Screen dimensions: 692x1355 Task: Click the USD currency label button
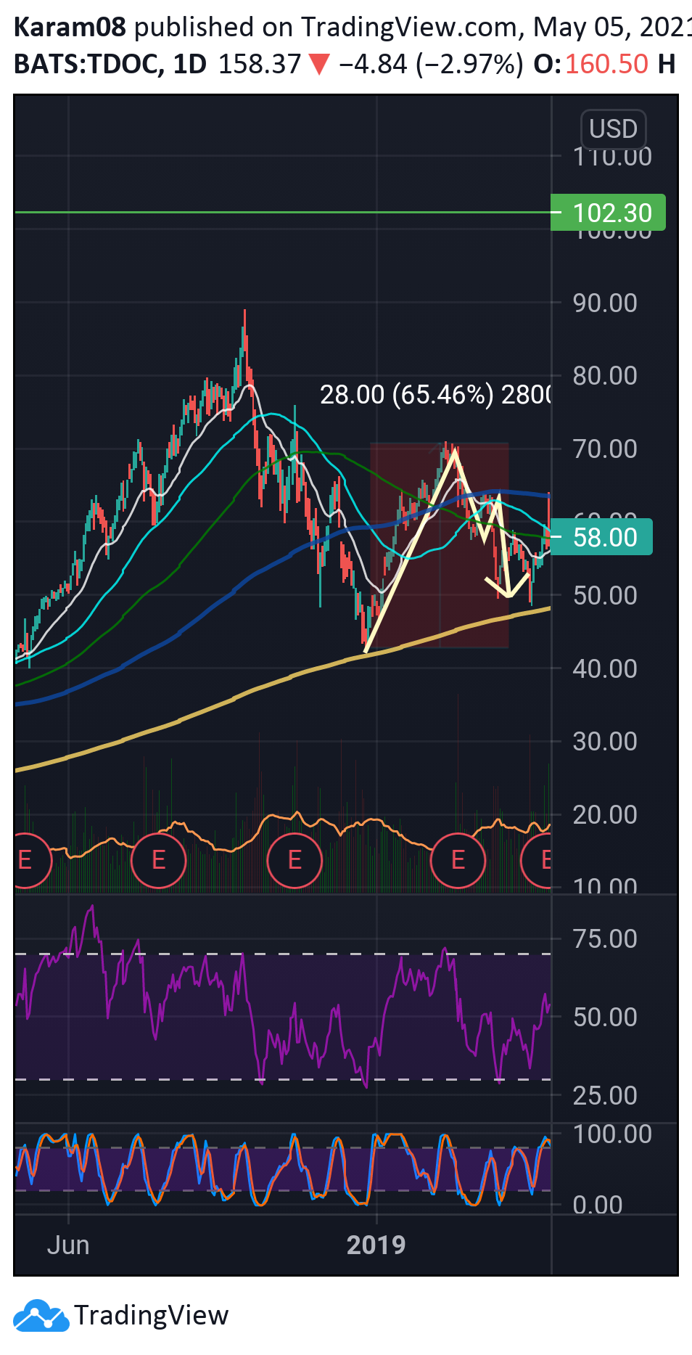613,129
